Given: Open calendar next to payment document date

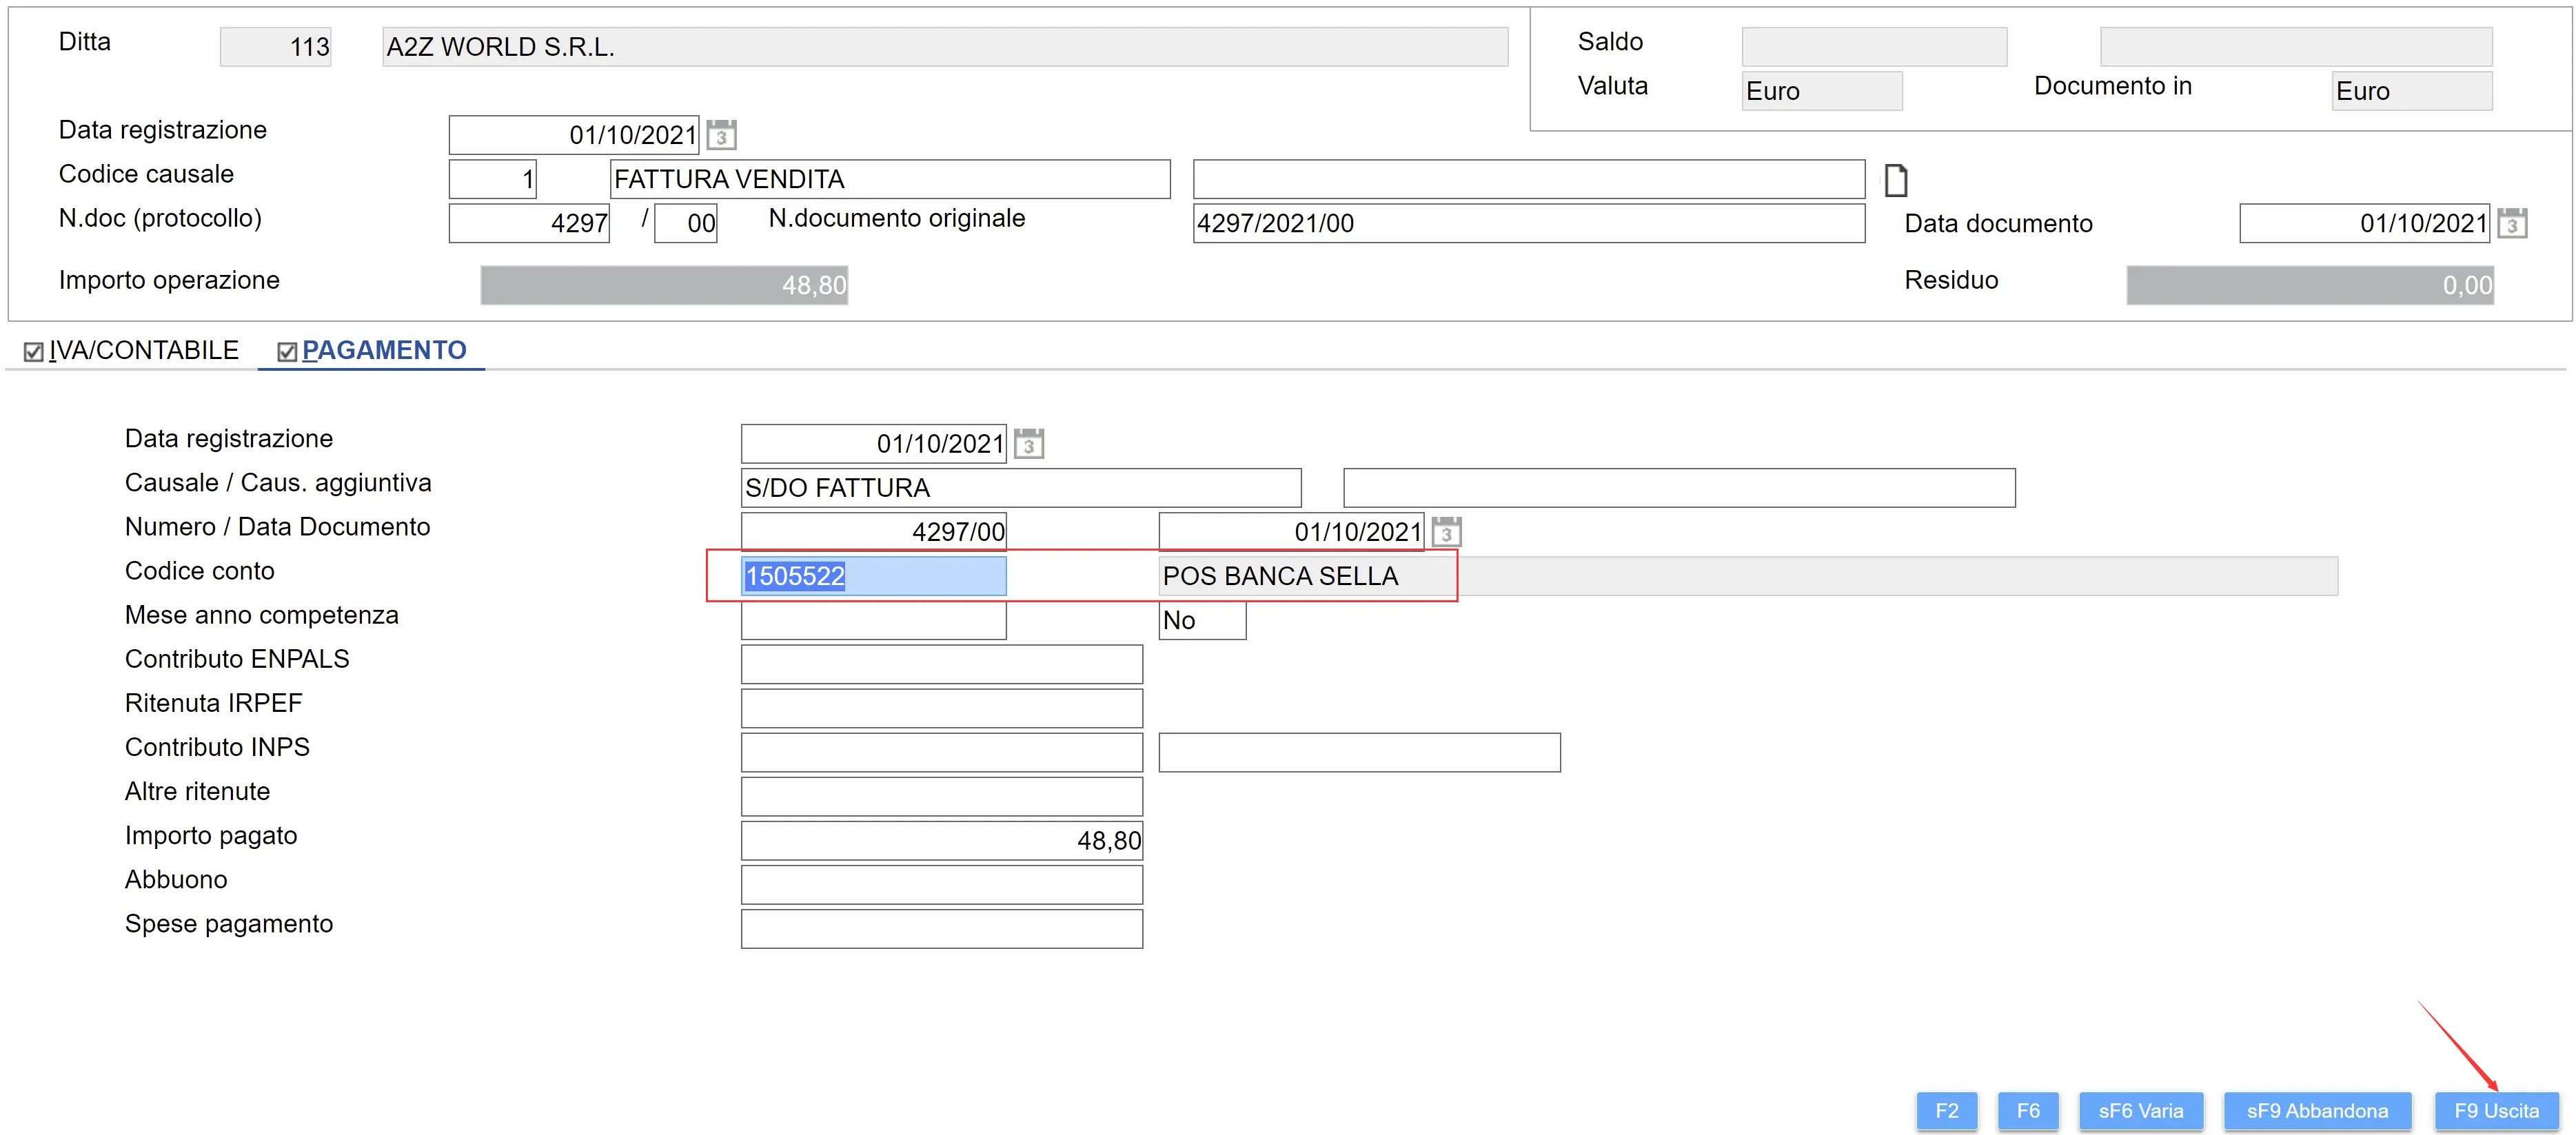Looking at the screenshot, I should pos(1446,531).
